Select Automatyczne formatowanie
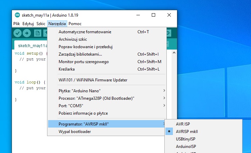 tap(107, 32)
